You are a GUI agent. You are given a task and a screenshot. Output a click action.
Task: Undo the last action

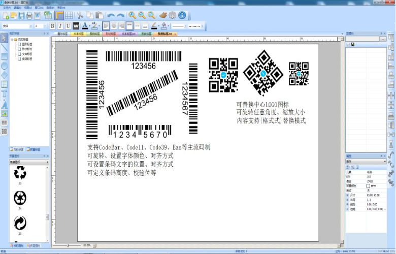111,15
